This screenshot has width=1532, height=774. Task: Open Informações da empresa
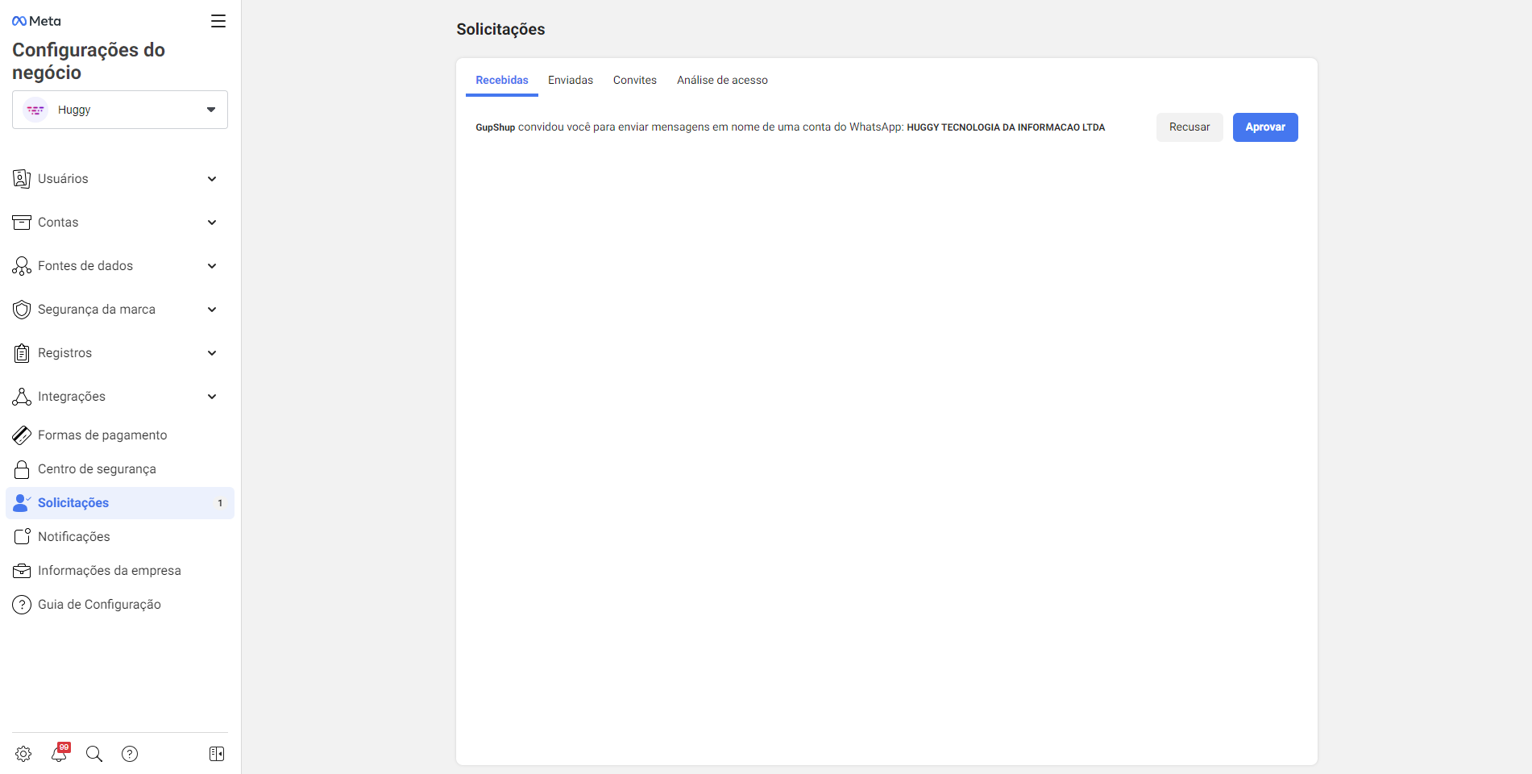pos(120,571)
